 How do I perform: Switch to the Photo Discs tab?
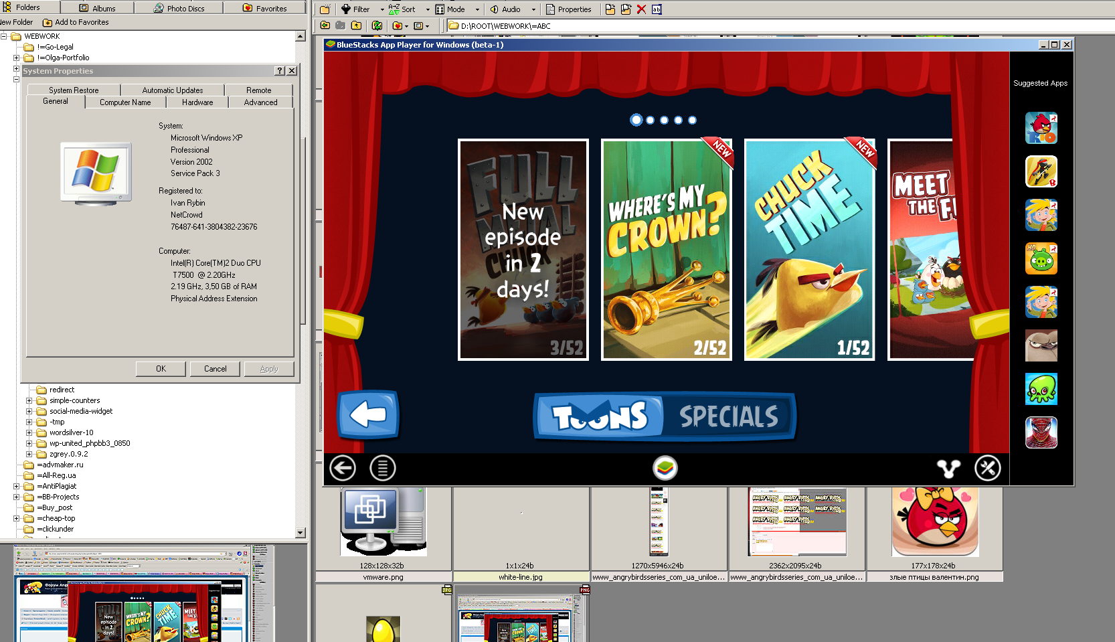(x=179, y=8)
